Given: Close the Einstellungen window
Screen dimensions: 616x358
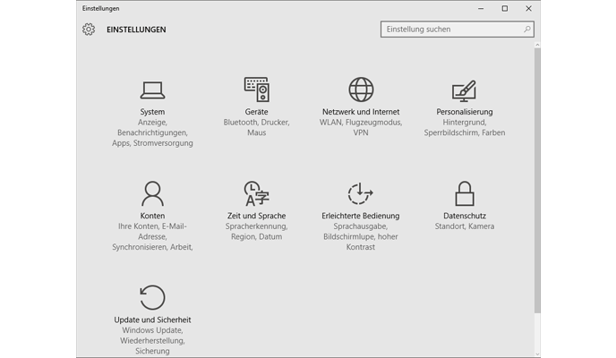Looking at the screenshot, I should 528,8.
